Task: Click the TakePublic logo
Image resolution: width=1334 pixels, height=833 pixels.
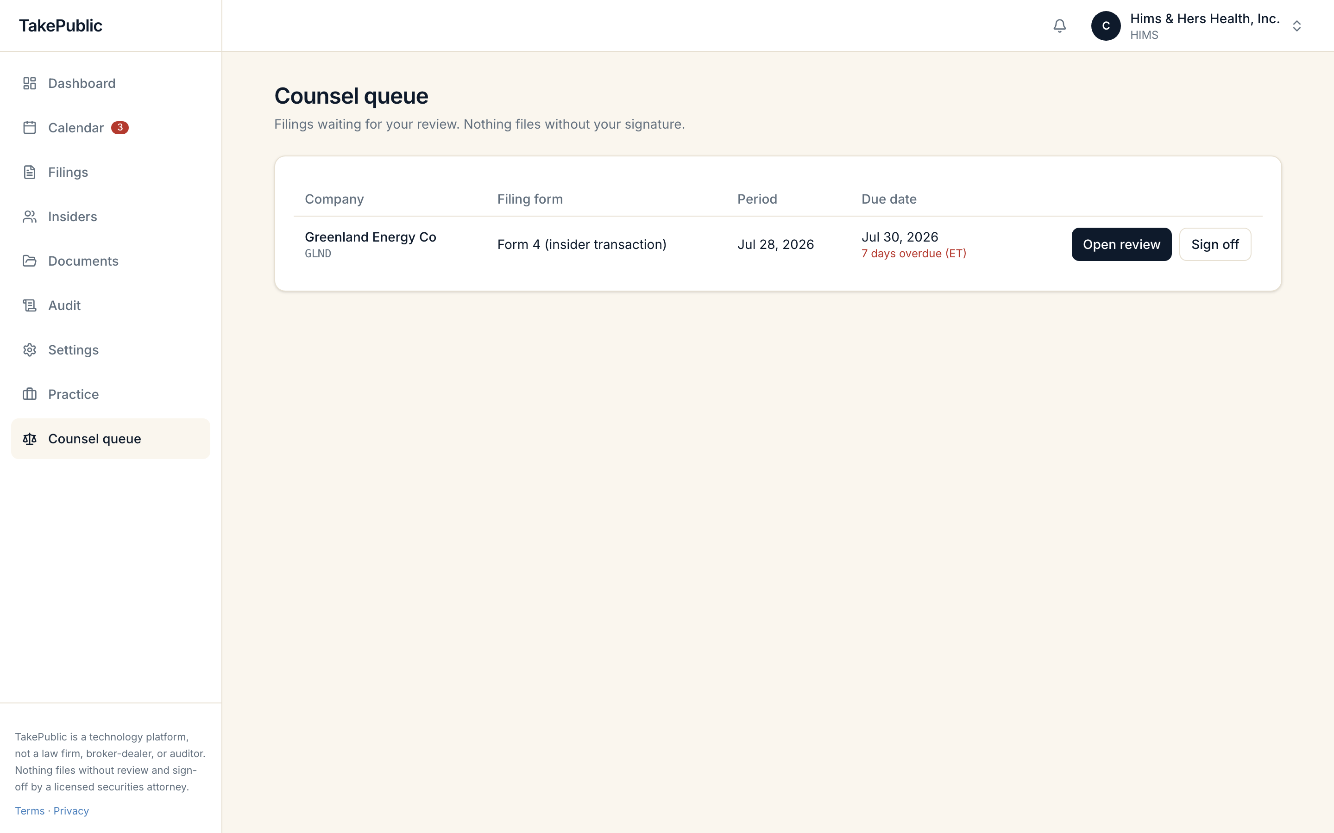Action: [x=61, y=26]
